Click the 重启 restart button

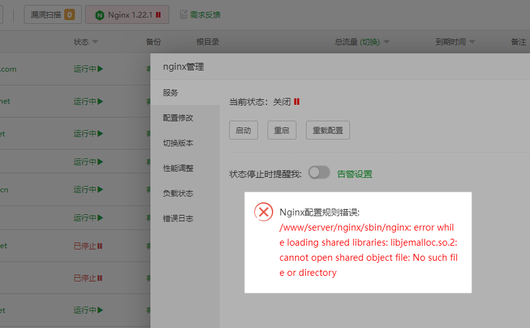[282, 130]
